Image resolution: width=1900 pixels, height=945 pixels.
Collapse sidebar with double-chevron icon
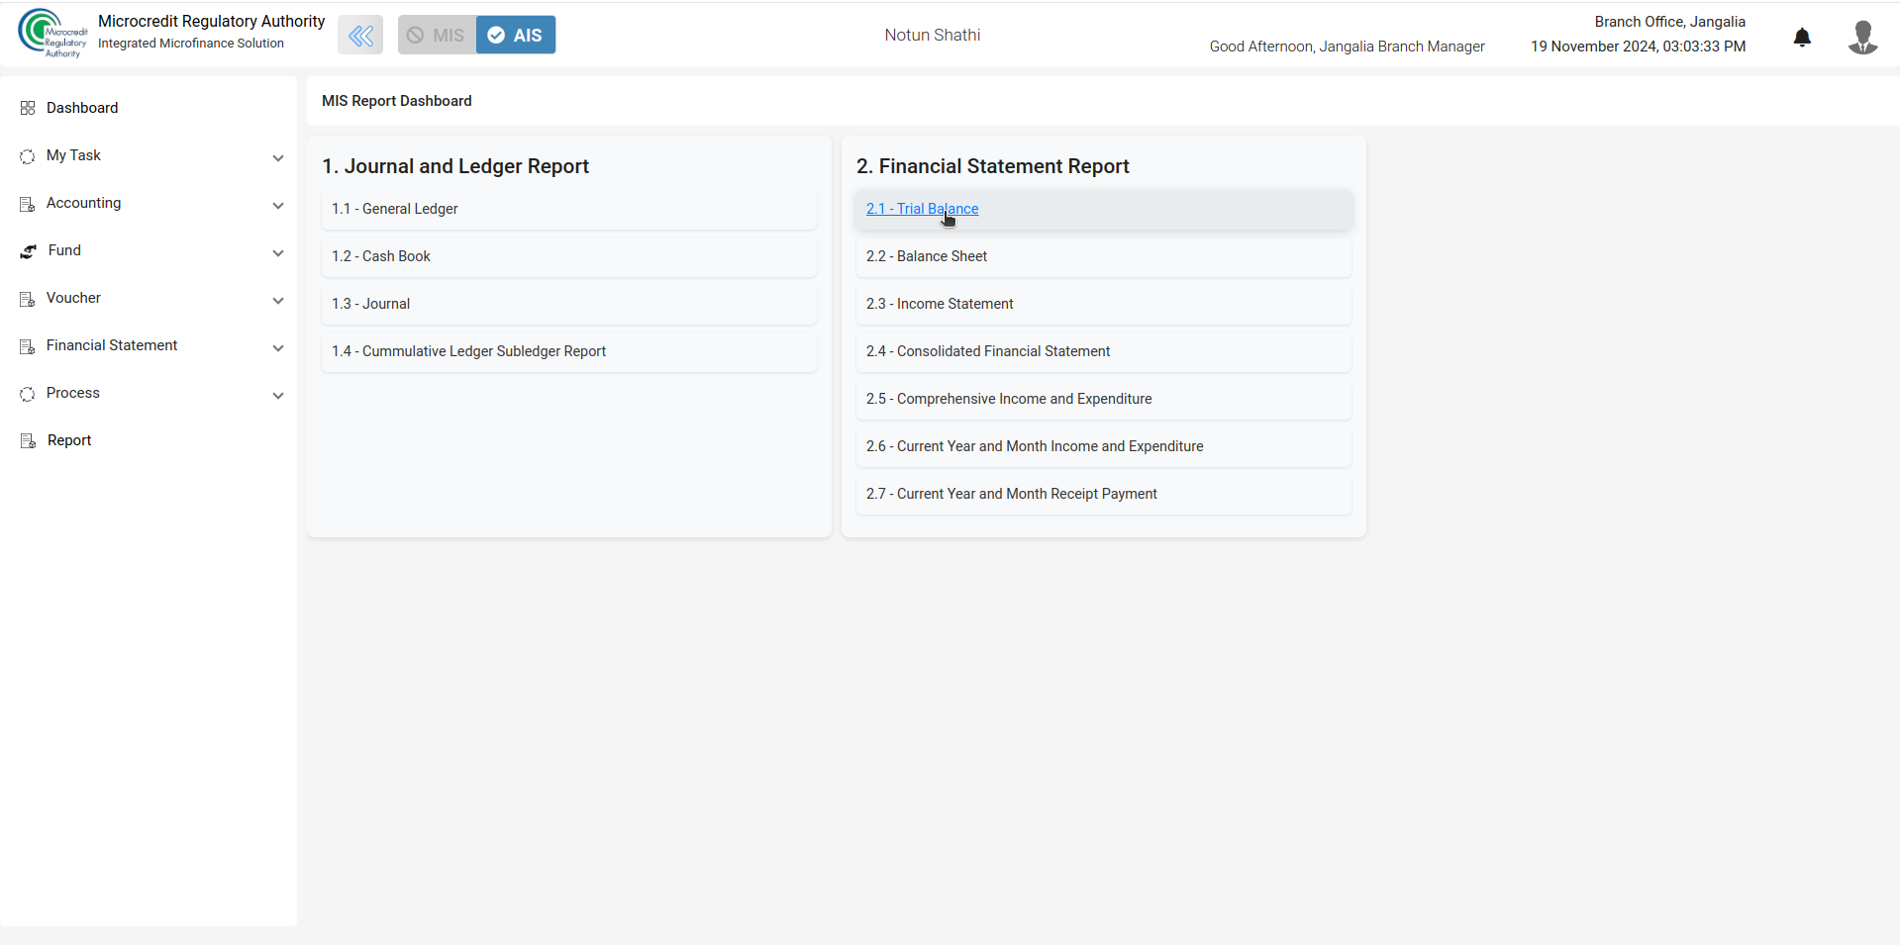click(x=360, y=36)
